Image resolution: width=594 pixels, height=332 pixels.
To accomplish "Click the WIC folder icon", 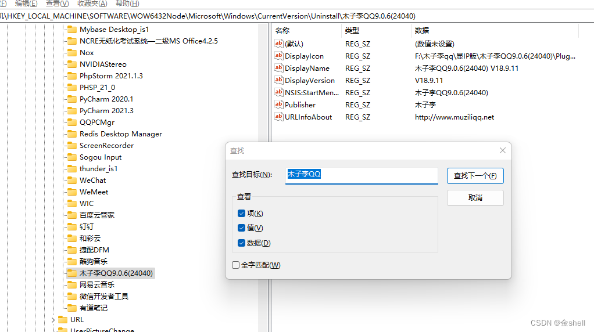I will (x=72, y=203).
